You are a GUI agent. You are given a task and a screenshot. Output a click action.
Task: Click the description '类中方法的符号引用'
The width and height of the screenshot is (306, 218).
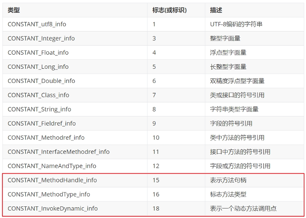[237, 138]
